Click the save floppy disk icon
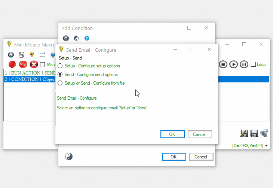The image size is (273, 188). point(254,133)
